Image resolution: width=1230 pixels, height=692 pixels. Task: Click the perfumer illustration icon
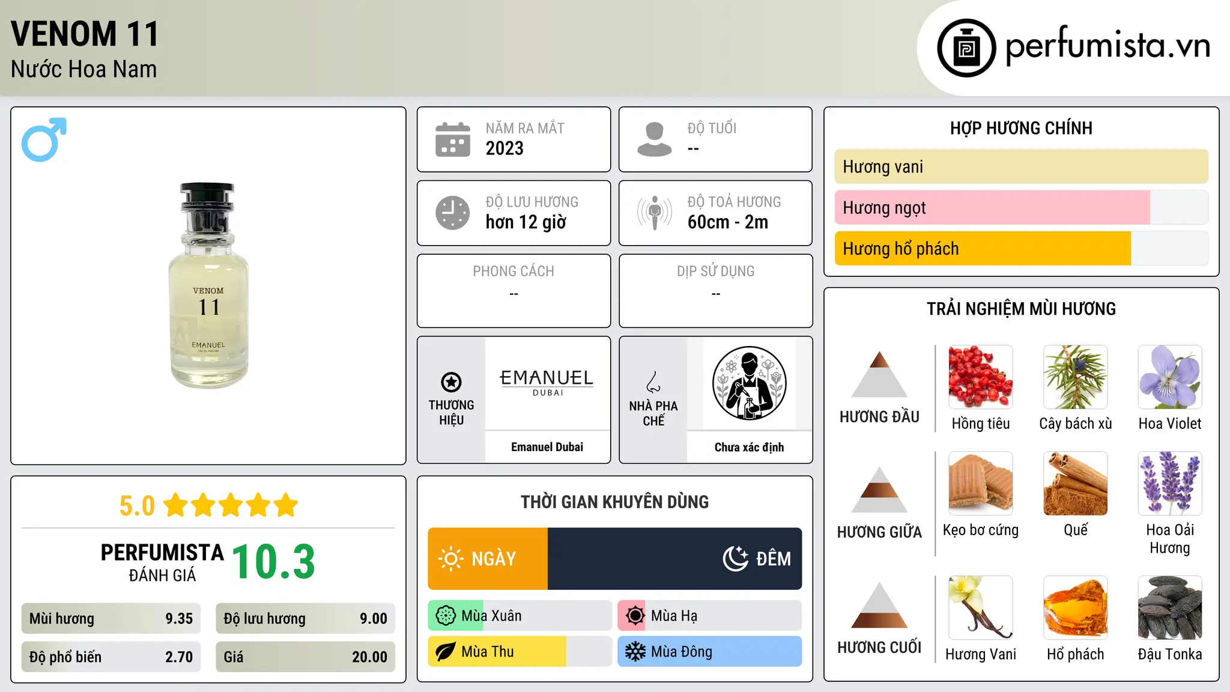point(749,383)
